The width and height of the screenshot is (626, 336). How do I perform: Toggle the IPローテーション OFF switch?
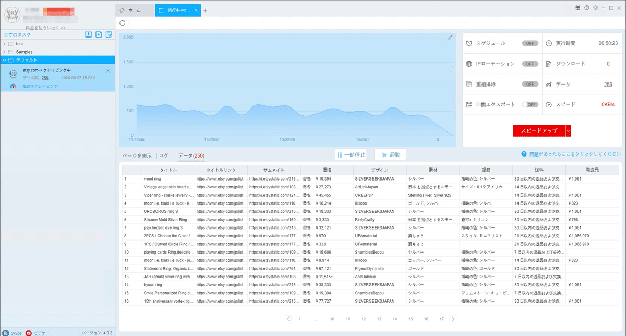pyautogui.click(x=530, y=64)
